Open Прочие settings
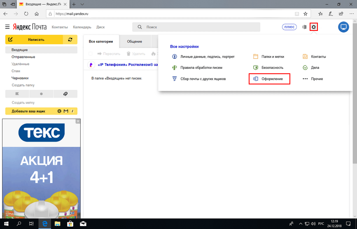This screenshot has width=357, height=229. (x=313, y=79)
